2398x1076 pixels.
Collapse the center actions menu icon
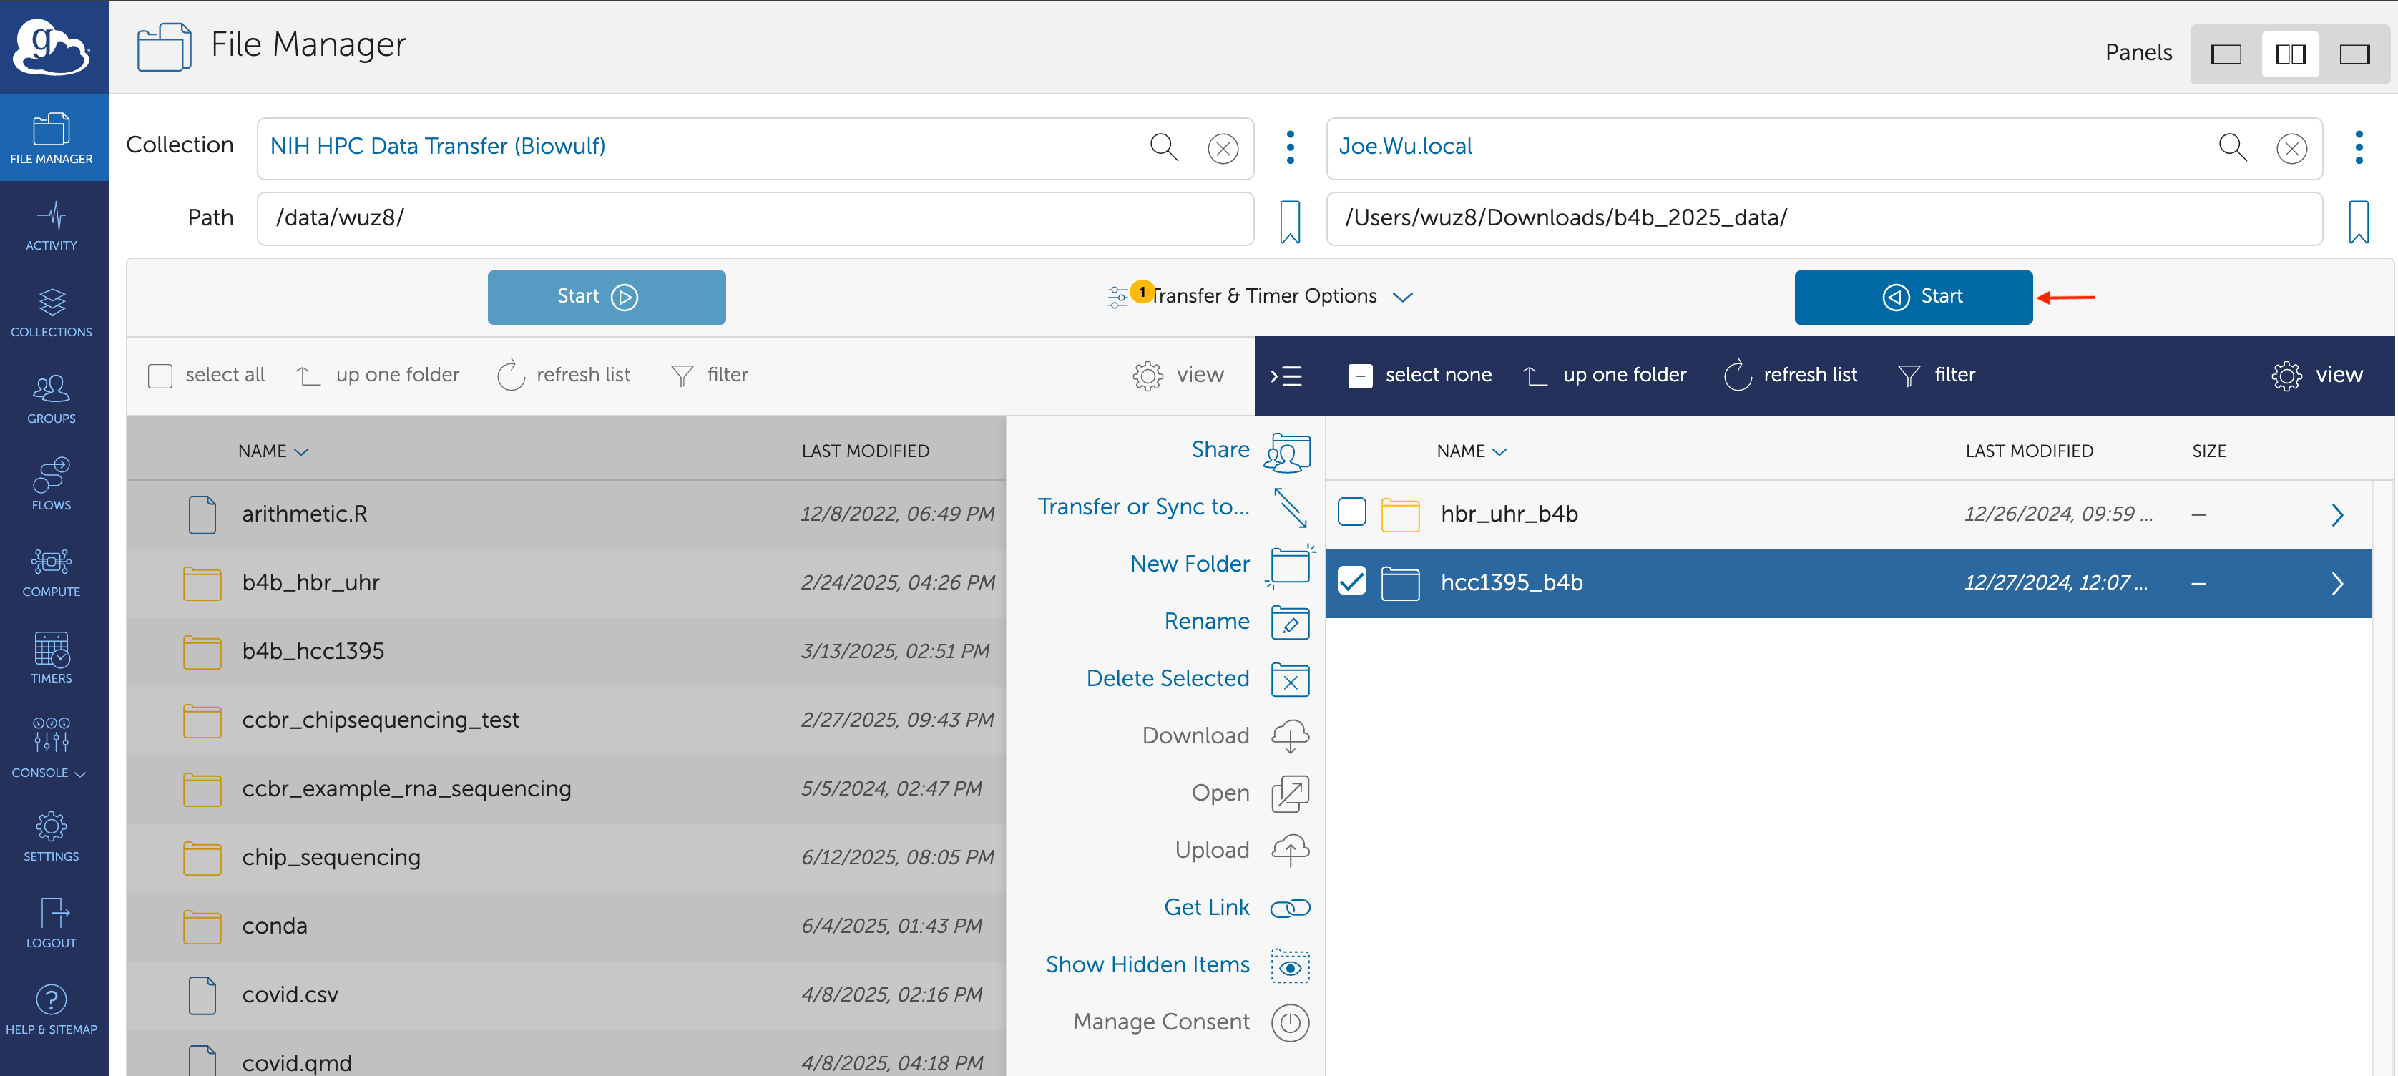(x=1286, y=376)
